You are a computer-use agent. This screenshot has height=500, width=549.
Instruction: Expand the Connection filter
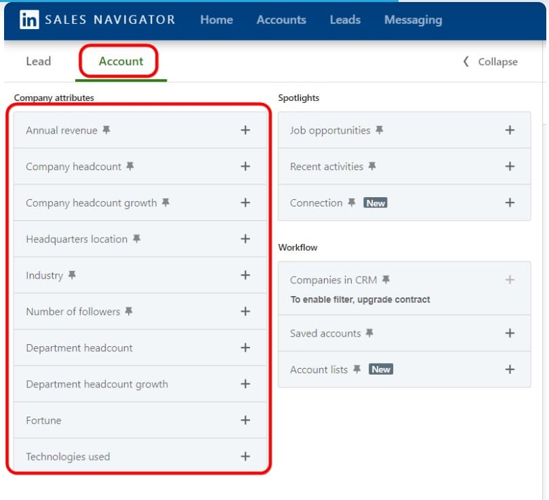510,203
